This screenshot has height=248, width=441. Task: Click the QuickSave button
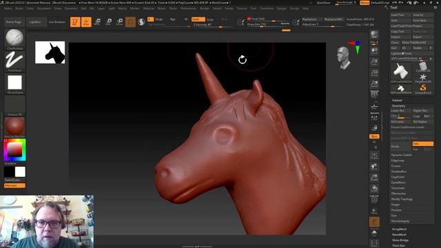pyautogui.click(x=323, y=3)
